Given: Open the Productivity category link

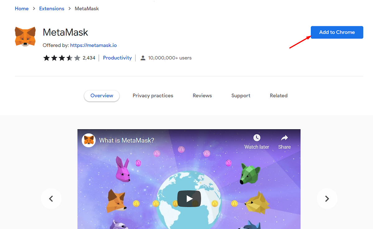Looking at the screenshot, I should click(x=117, y=58).
